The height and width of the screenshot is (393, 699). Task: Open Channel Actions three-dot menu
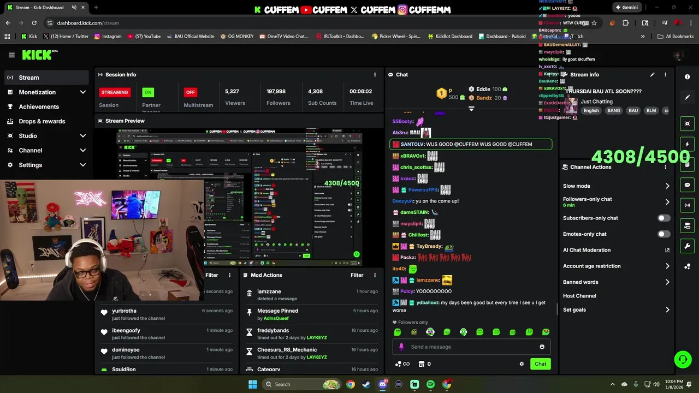pyautogui.click(x=665, y=167)
